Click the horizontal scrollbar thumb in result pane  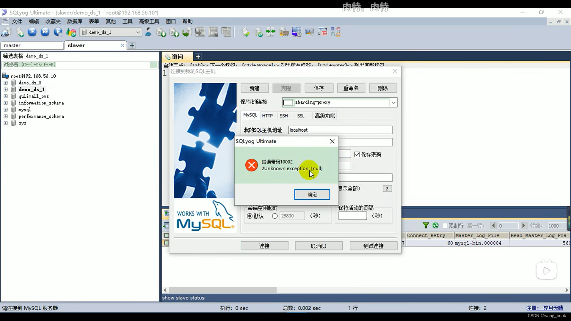coord(222,290)
